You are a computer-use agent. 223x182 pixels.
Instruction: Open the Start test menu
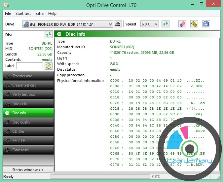[23, 14]
